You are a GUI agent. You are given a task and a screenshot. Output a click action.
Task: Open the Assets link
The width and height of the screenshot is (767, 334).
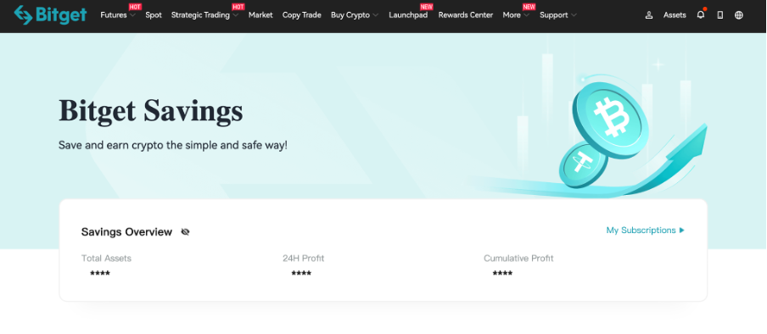[675, 15]
